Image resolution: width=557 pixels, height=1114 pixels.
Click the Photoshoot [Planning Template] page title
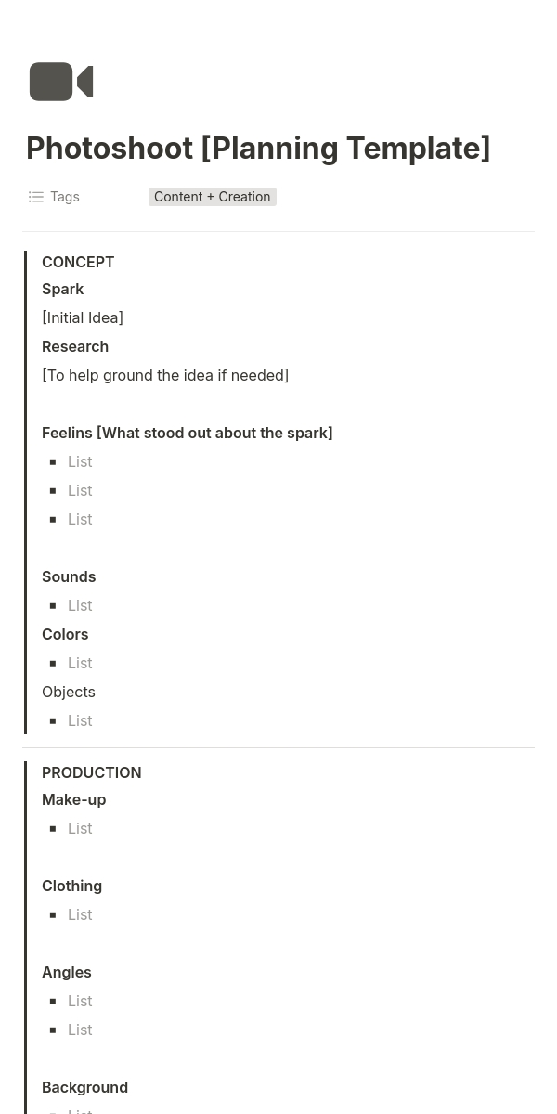click(x=258, y=148)
